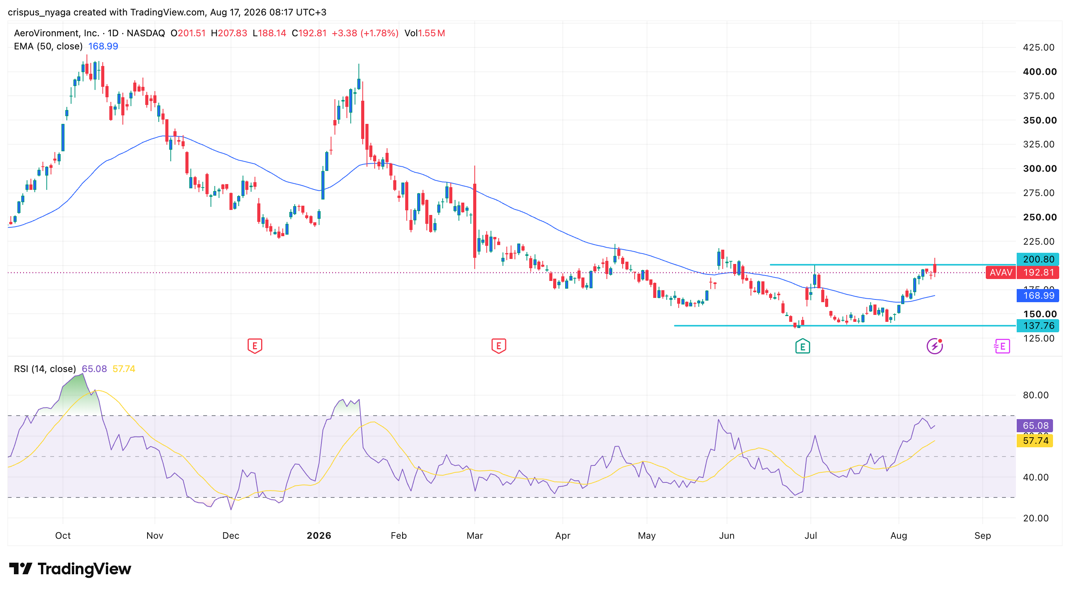Image resolution: width=1070 pixels, height=592 pixels.
Task: Click the Sep label on time axis
Action: click(x=982, y=536)
